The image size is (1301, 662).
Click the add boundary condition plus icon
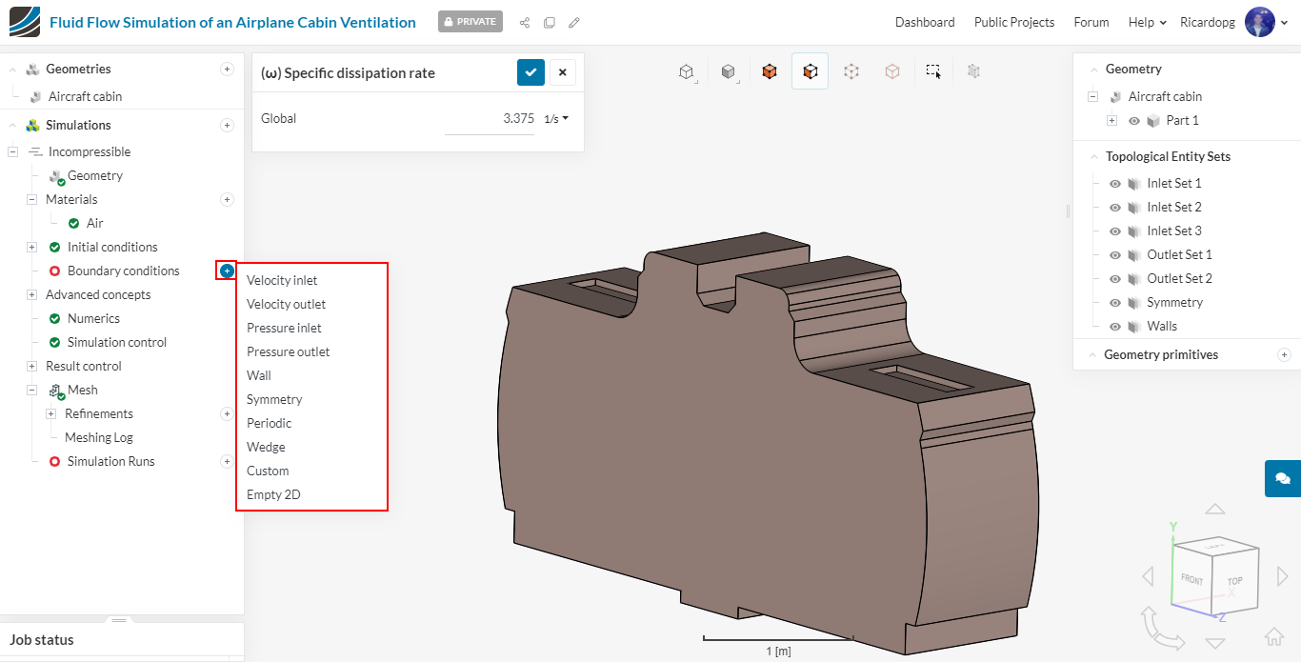pos(227,271)
